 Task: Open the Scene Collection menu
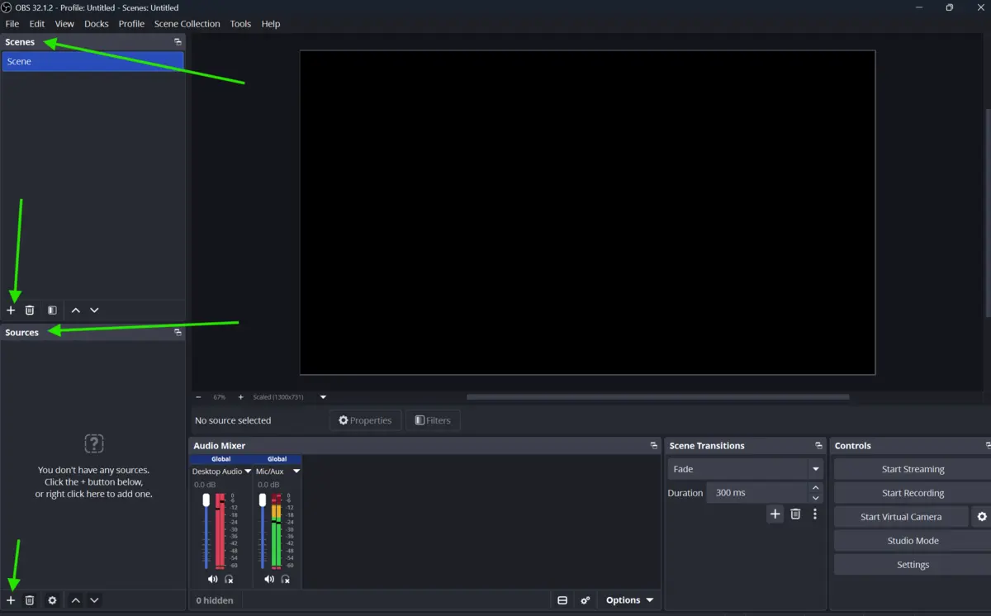point(187,24)
